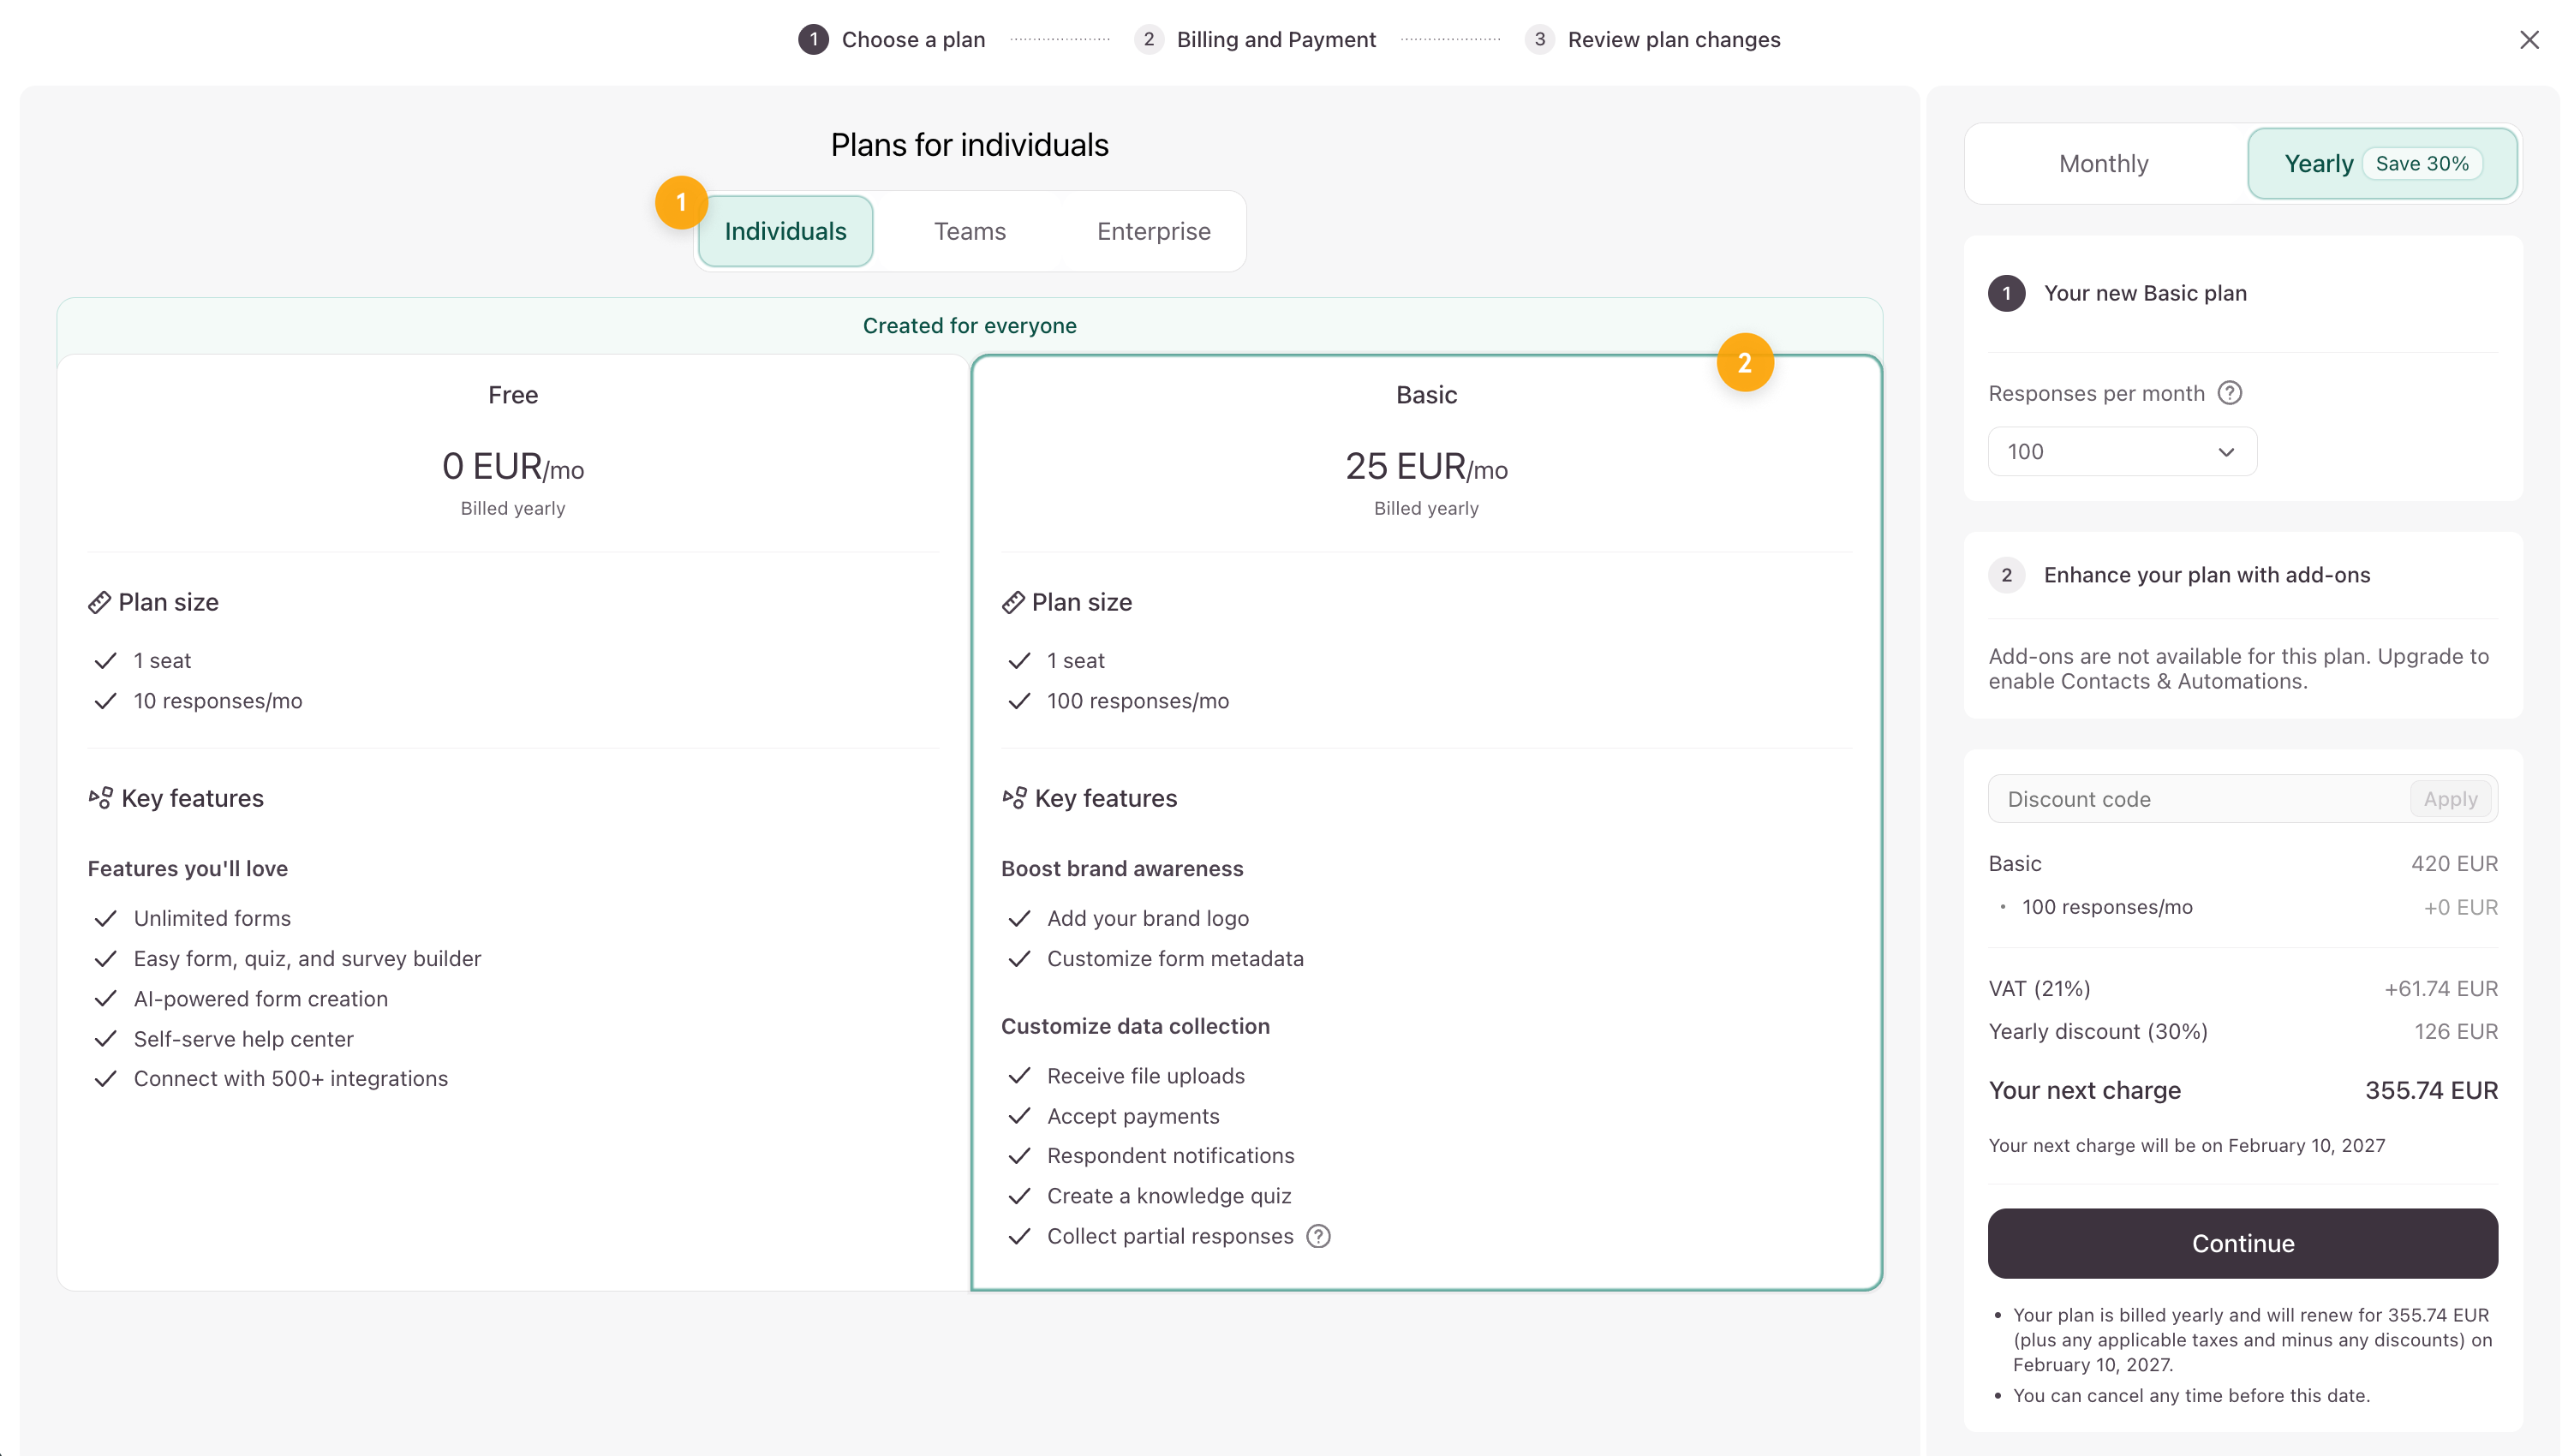Click the Apply discount button
This screenshot has height=1456, width=2568.
[x=2449, y=799]
